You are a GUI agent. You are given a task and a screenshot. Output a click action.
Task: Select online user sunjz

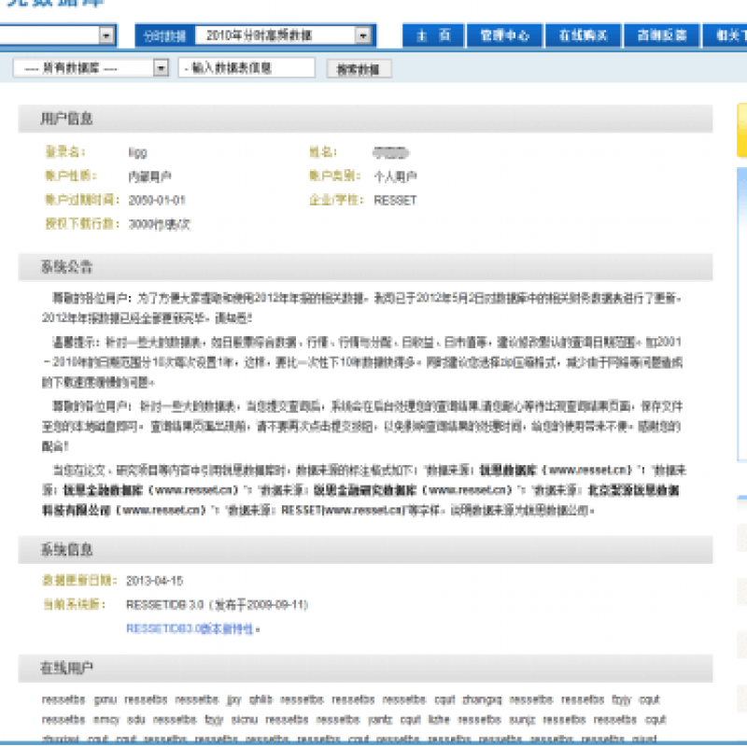523,720
